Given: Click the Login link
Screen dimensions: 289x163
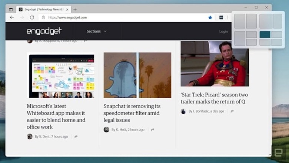Looking at the screenshot, I should point(223,31).
